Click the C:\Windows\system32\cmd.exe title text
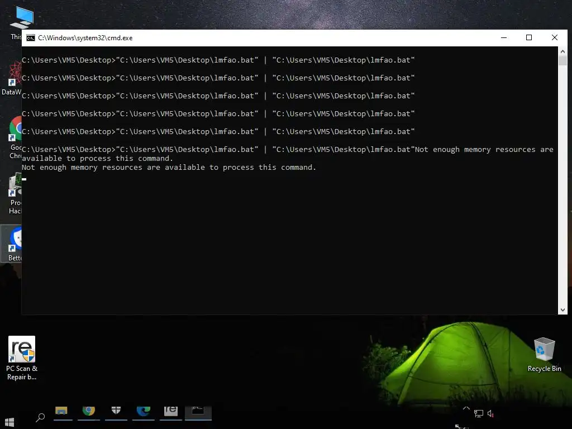The image size is (572, 429). pyautogui.click(x=85, y=38)
